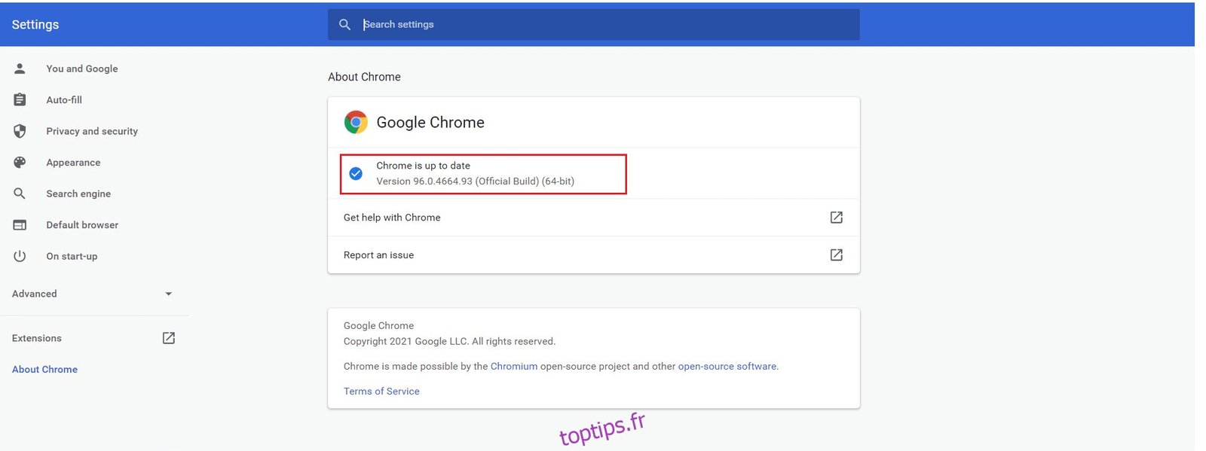1206x451 pixels.
Task: Click the blue up-to-date checkmark icon
Action: [x=356, y=174]
